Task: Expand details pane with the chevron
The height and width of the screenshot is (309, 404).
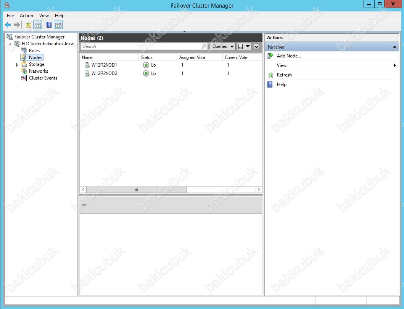Action: tap(84, 205)
